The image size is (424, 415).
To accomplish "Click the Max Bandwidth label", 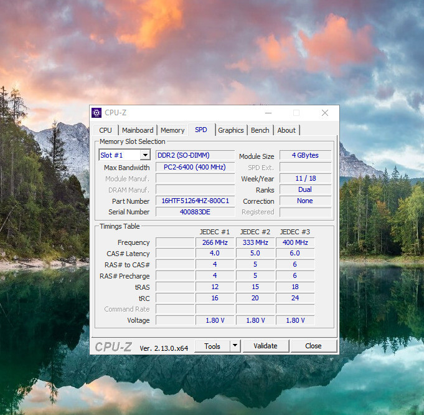I will 127,168.
